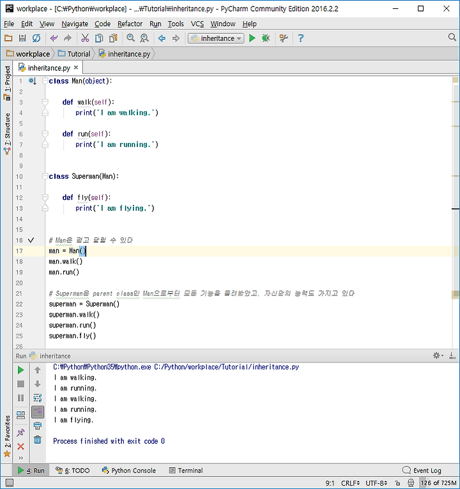
Task: Collapse the def walk fold marker
Action: pyautogui.click(x=45, y=102)
